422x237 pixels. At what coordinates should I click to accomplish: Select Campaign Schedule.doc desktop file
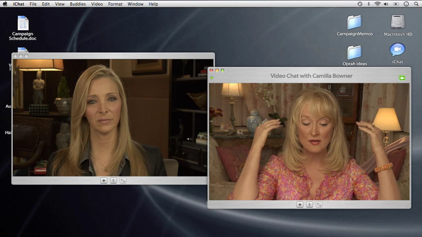point(23,28)
